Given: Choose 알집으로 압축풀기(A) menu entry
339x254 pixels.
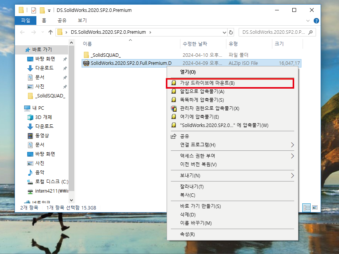Looking at the screenshot, I should (x=233, y=91).
